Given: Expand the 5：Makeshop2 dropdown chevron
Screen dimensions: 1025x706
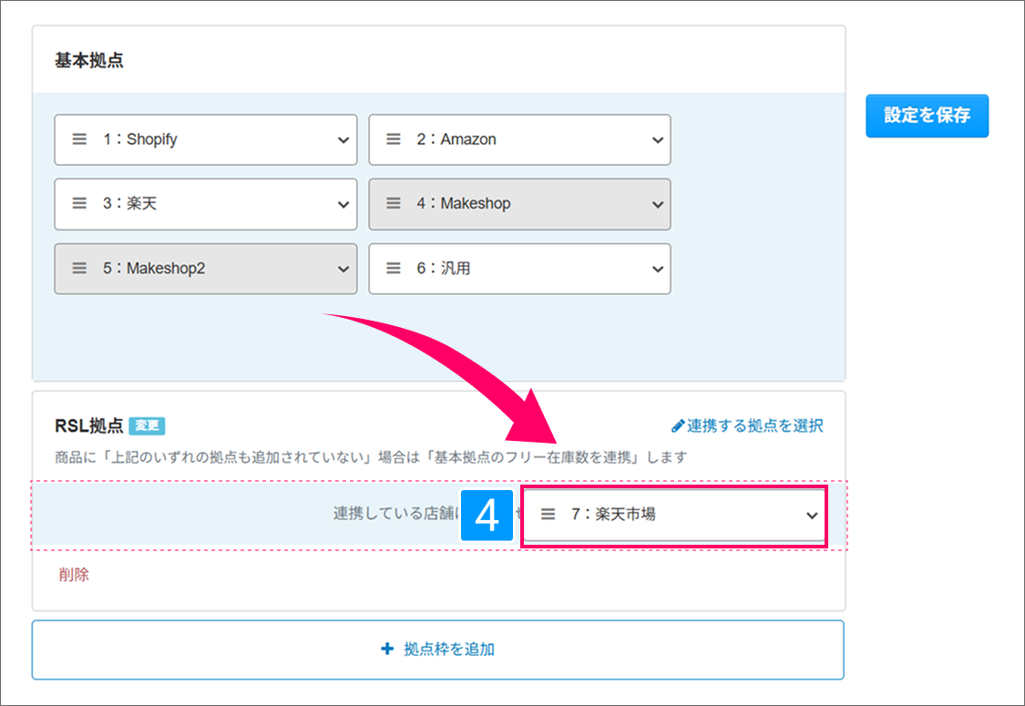Looking at the screenshot, I should coord(343,270).
